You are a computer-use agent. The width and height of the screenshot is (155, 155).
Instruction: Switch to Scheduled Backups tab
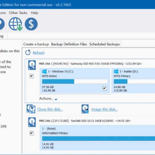104,44
